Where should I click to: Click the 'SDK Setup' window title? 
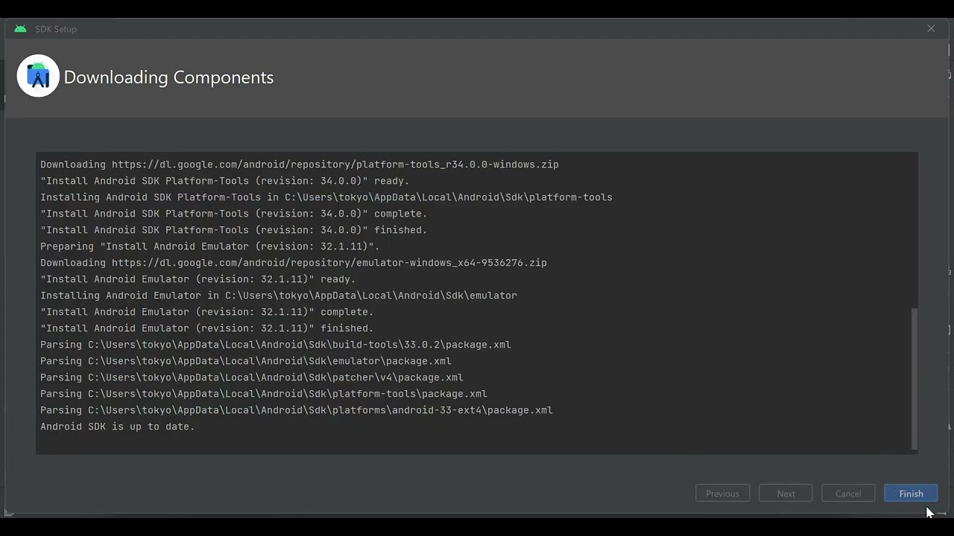56,29
